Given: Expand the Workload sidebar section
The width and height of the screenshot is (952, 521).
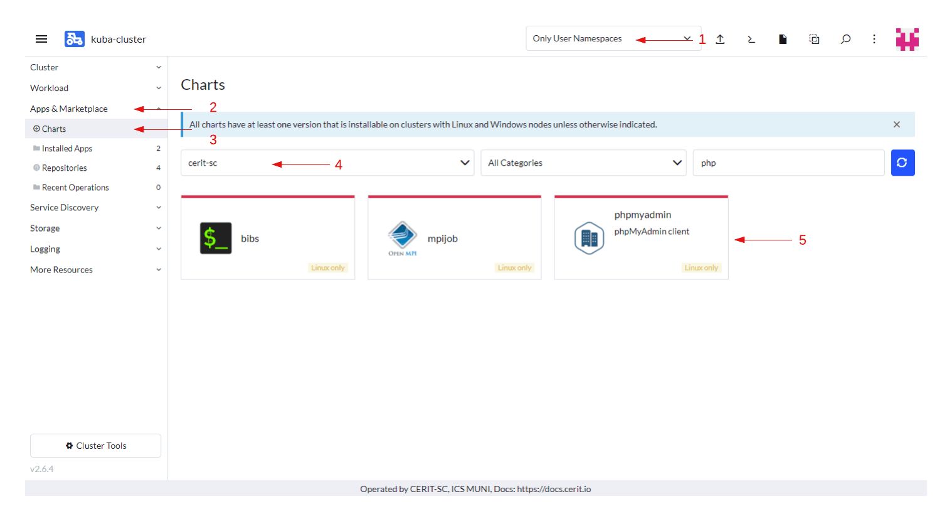Looking at the screenshot, I should (95, 88).
